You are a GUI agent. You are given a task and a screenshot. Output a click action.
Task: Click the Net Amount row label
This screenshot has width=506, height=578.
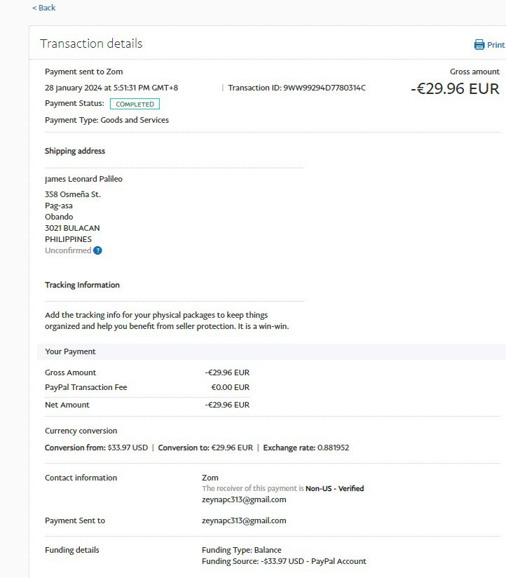[x=67, y=405]
